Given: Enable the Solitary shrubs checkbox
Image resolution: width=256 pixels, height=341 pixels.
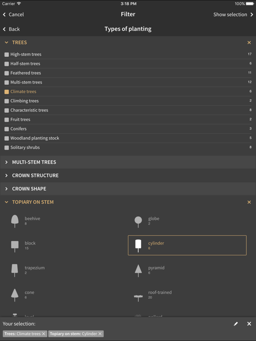Looking at the screenshot, I should 7,148.
